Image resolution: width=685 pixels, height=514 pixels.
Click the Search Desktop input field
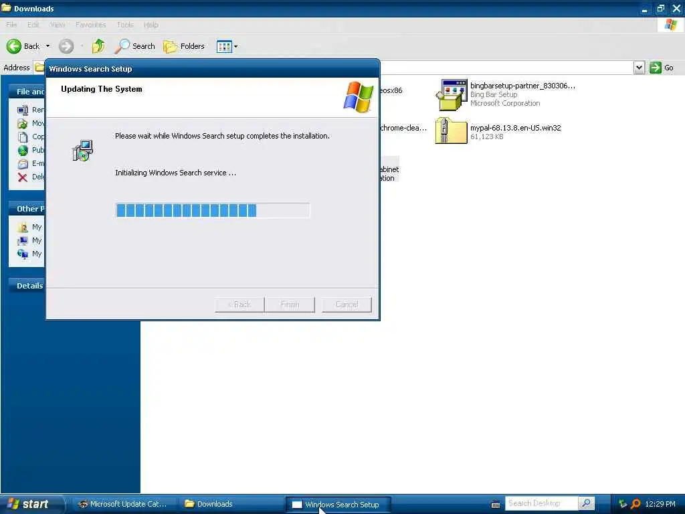pyautogui.click(x=542, y=503)
